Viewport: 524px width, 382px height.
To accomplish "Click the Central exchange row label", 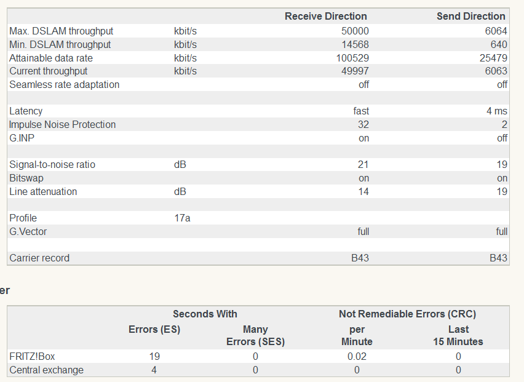I will [46, 370].
